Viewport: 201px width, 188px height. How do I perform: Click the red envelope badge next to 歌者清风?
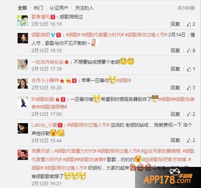(53, 17)
